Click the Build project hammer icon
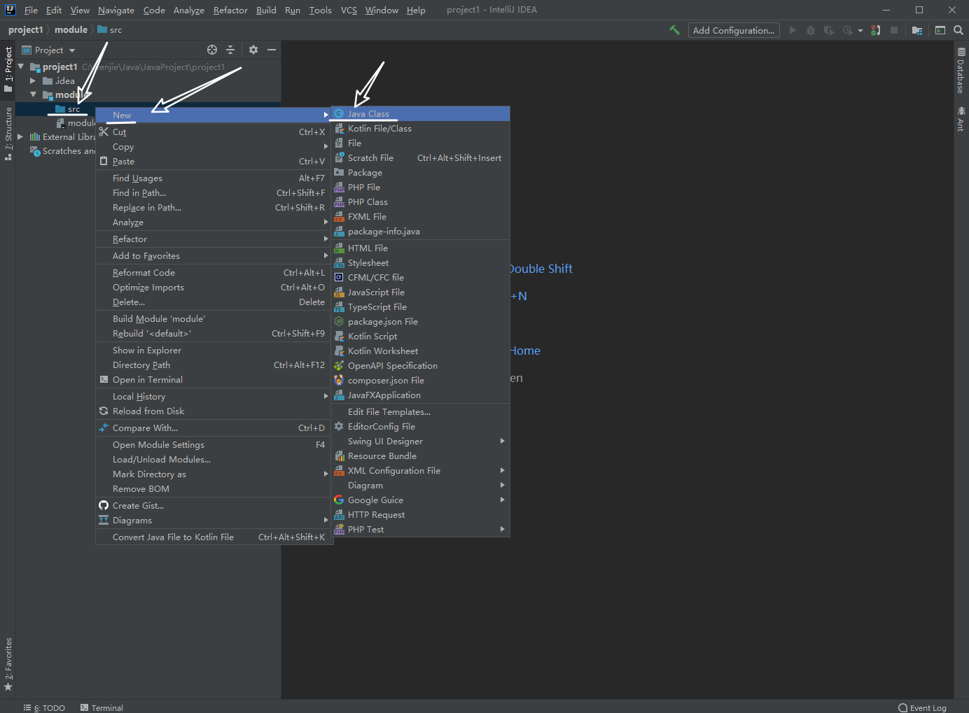 (x=675, y=30)
